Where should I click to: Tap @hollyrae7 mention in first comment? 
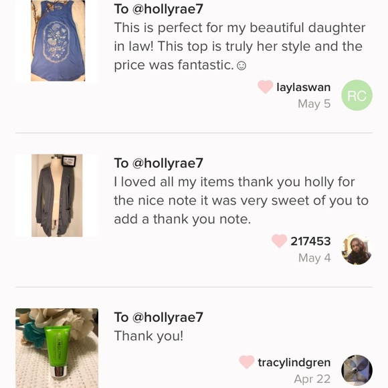167,9
